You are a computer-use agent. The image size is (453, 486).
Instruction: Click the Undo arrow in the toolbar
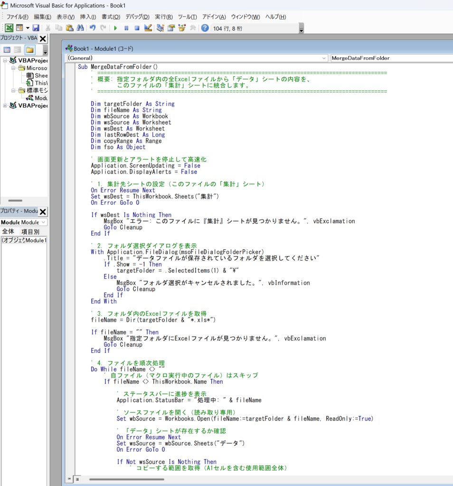coord(93,28)
